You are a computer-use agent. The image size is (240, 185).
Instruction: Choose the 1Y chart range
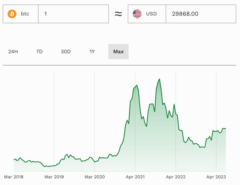(92, 52)
